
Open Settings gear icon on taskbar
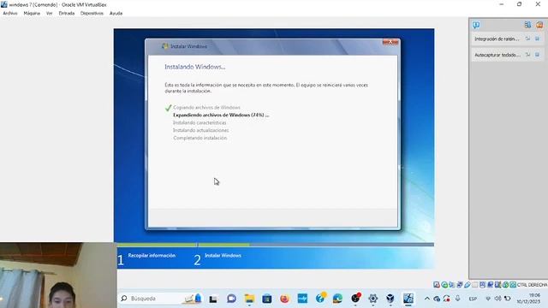(373, 299)
